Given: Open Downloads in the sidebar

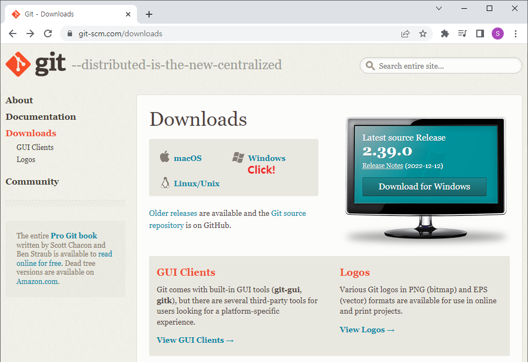Looking at the screenshot, I should pyautogui.click(x=31, y=133).
